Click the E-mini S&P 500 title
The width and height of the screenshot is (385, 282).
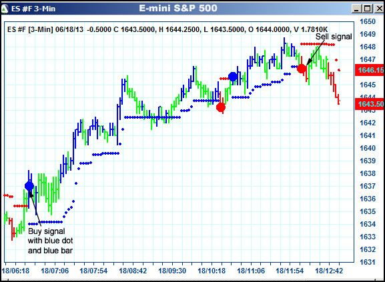[x=178, y=9]
